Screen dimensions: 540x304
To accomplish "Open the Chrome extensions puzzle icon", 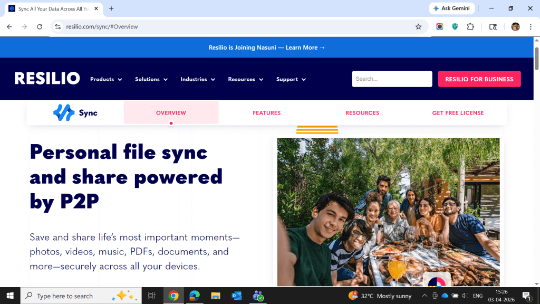I will pyautogui.click(x=470, y=26).
